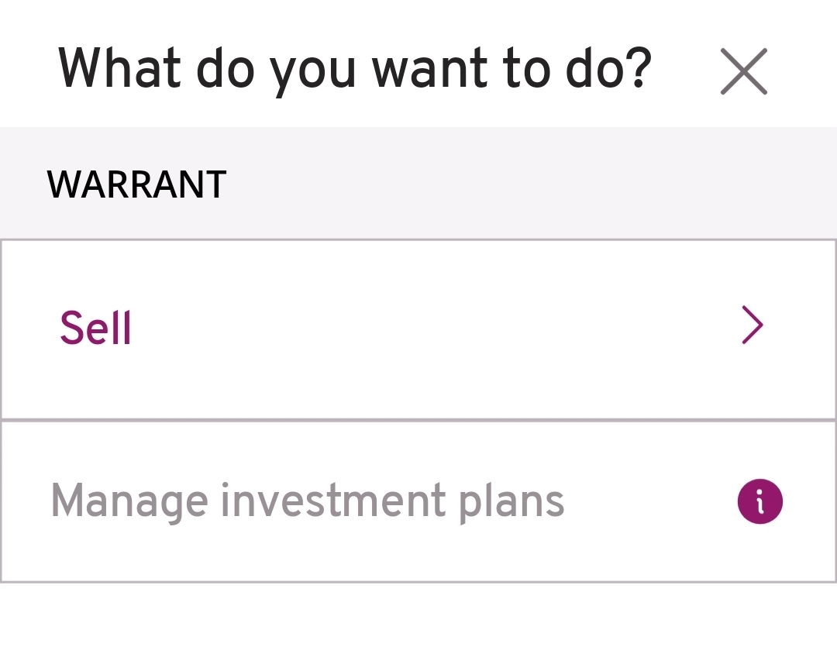
Task: Open the Sell warrant row
Action: pyautogui.click(x=418, y=329)
